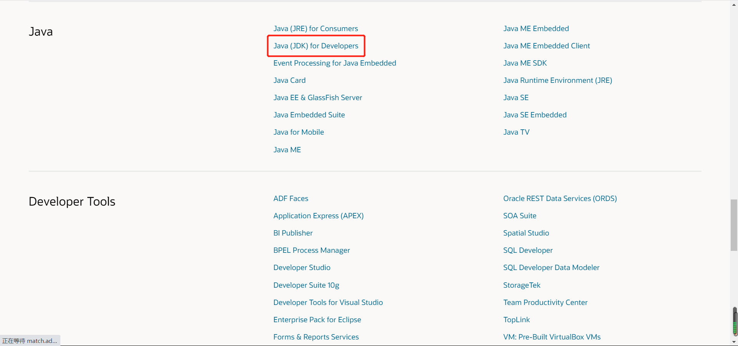Open Java (JRE) for Consumers link

(316, 29)
